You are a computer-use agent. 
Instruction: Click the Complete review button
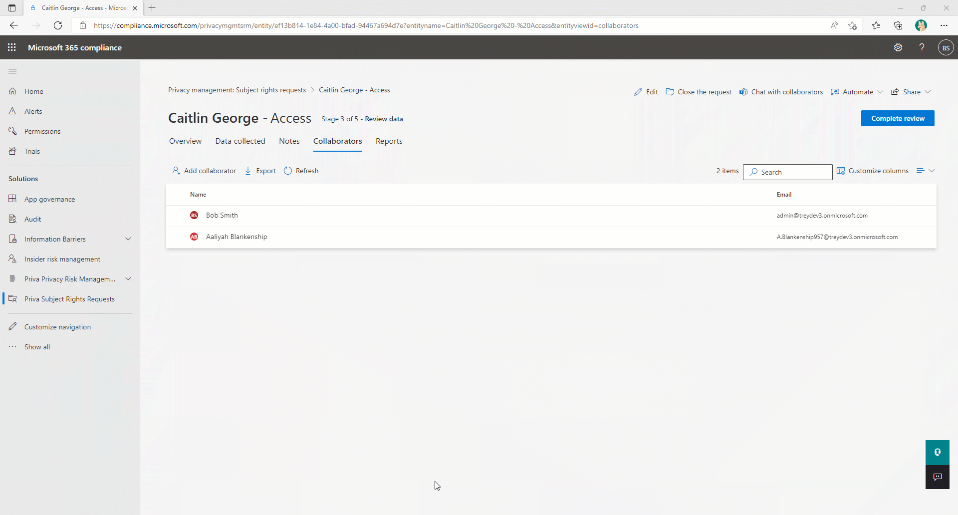tap(898, 118)
